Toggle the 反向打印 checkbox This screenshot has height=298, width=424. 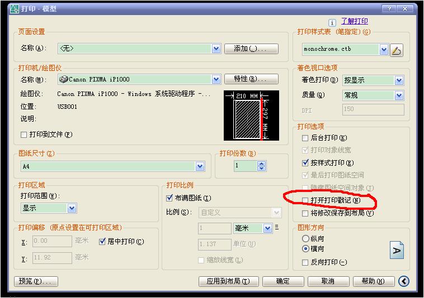305,262
